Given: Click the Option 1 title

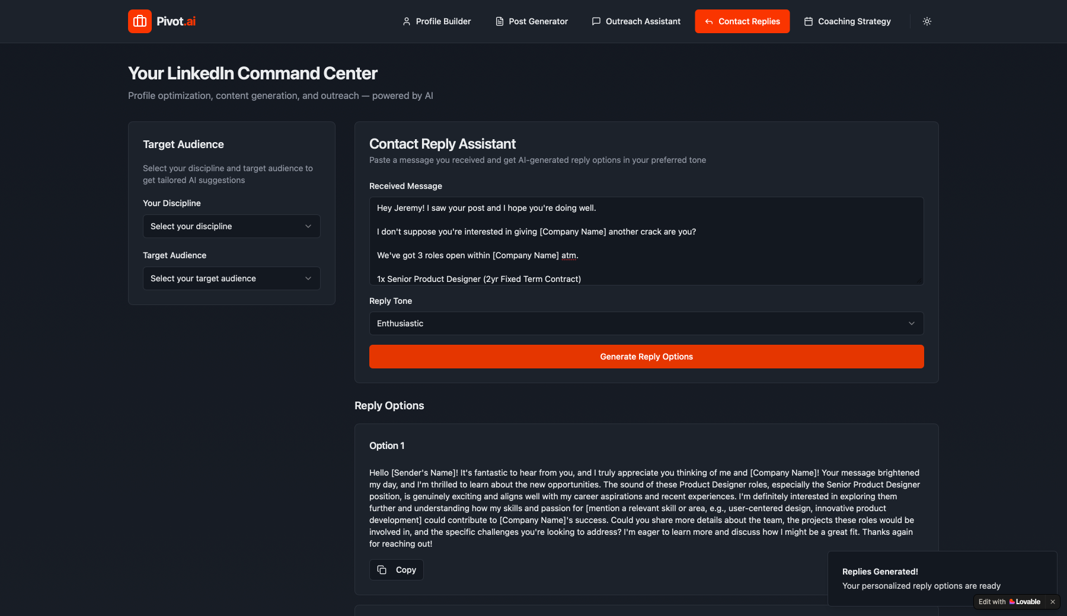Looking at the screenshot, I should 387,446.
